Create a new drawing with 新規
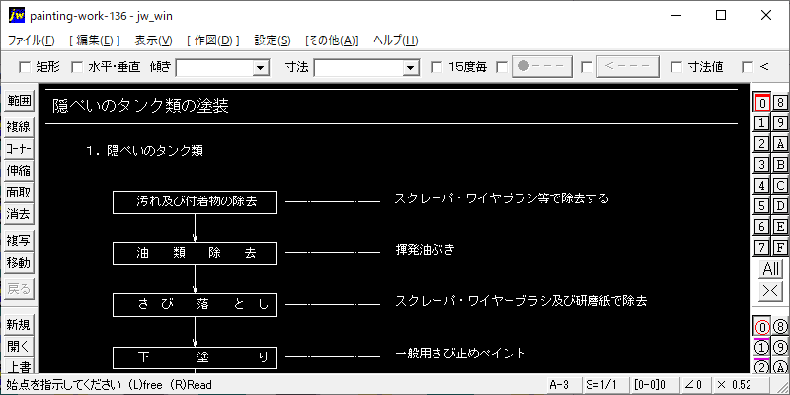 [x=19, y=325]
